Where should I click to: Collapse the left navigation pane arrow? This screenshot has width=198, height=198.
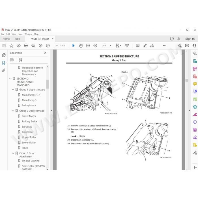(51, 111)
